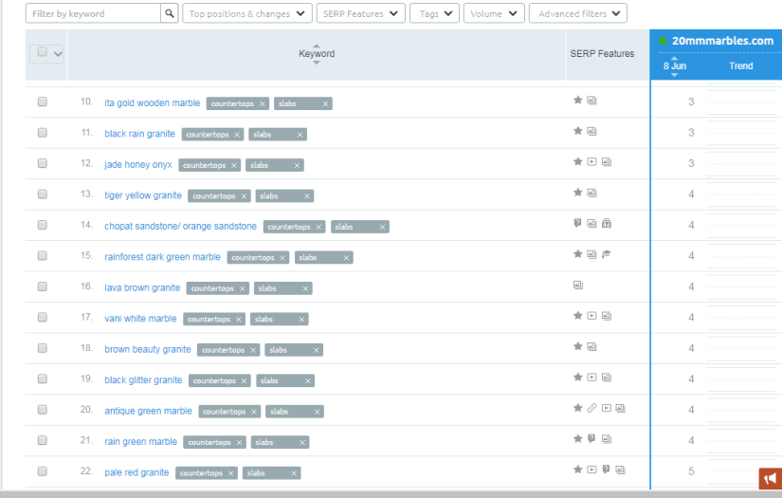Tick checkbox for rain green marble

pyautogui.click(x=43, y=440)
